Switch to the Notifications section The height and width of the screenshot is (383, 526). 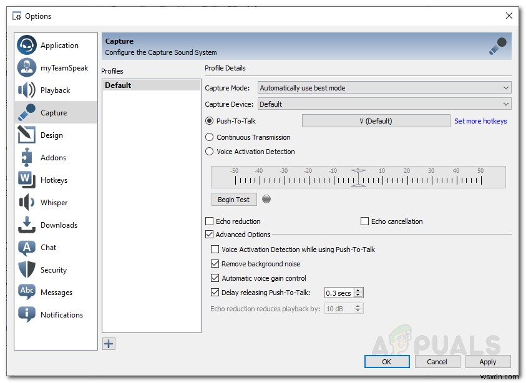click(26, 314)
